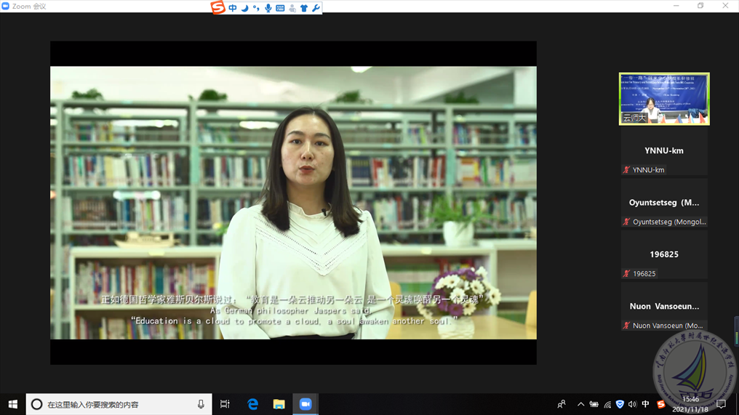Viewport: 739px width, 415px height.
Task: Open File Explorer from the taskbar
Action: (x=279, y=404)
